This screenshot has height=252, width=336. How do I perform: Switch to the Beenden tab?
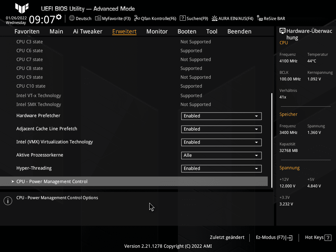click(239, 31)
